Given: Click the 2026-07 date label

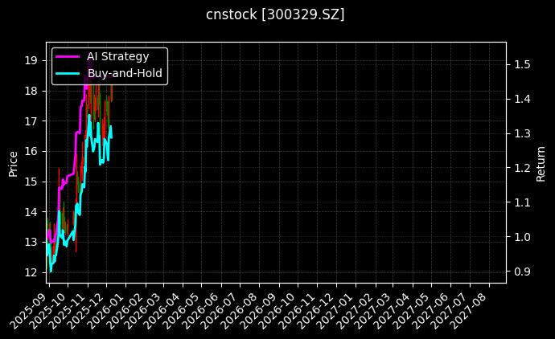Looking at the screenshot, I should (x=220, y=311).
